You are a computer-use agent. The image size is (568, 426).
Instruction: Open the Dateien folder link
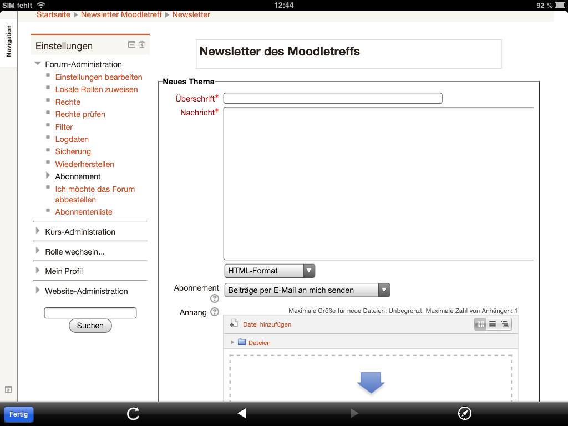coord(260,343)
